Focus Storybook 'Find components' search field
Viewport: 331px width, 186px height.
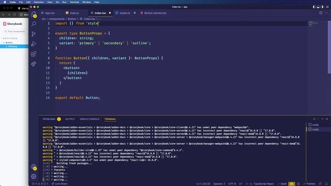point(15,32)
